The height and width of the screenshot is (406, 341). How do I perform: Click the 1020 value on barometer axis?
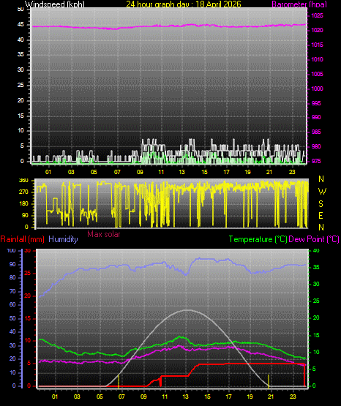(317, 30)
